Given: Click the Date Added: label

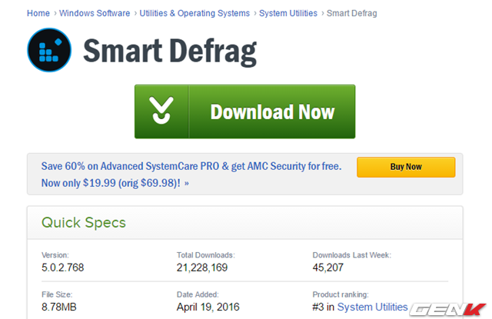Looking at the screenshot, I should pyautogui.click(x=198, y=294).
